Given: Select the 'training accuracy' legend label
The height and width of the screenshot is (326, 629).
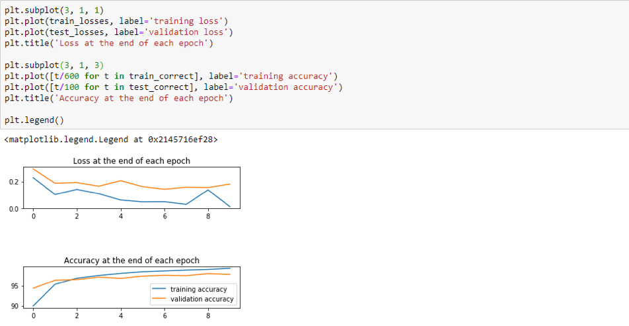Looking at the screenshot, I should pos(198,289).
